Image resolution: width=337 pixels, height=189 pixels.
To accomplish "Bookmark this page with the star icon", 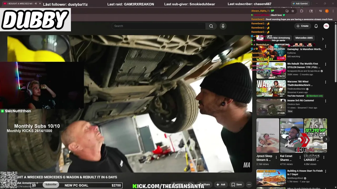I will [x=293, y=11].
